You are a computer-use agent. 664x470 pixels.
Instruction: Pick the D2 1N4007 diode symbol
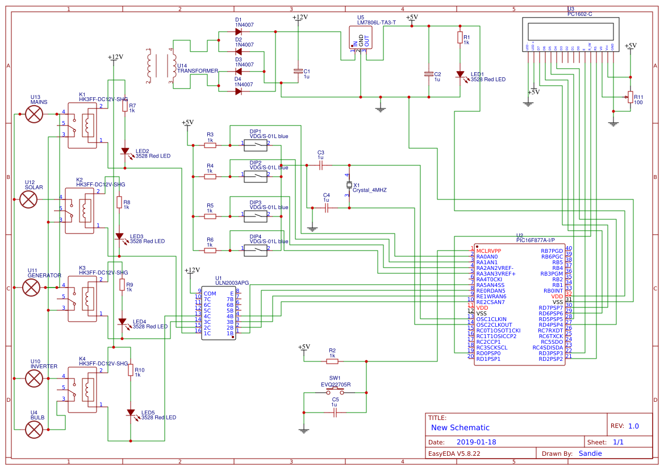239,52
